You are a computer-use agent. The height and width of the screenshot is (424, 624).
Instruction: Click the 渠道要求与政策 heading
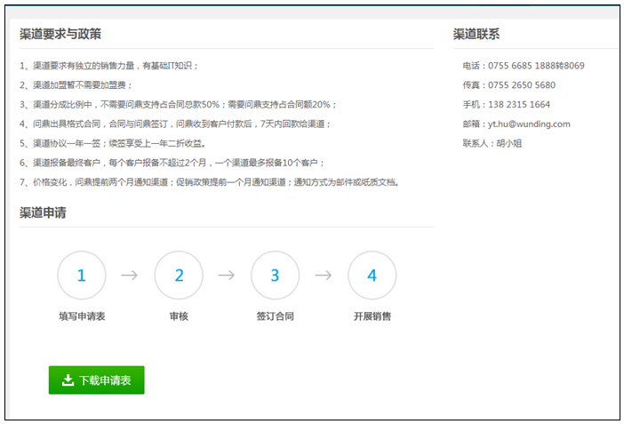point(60,34)
